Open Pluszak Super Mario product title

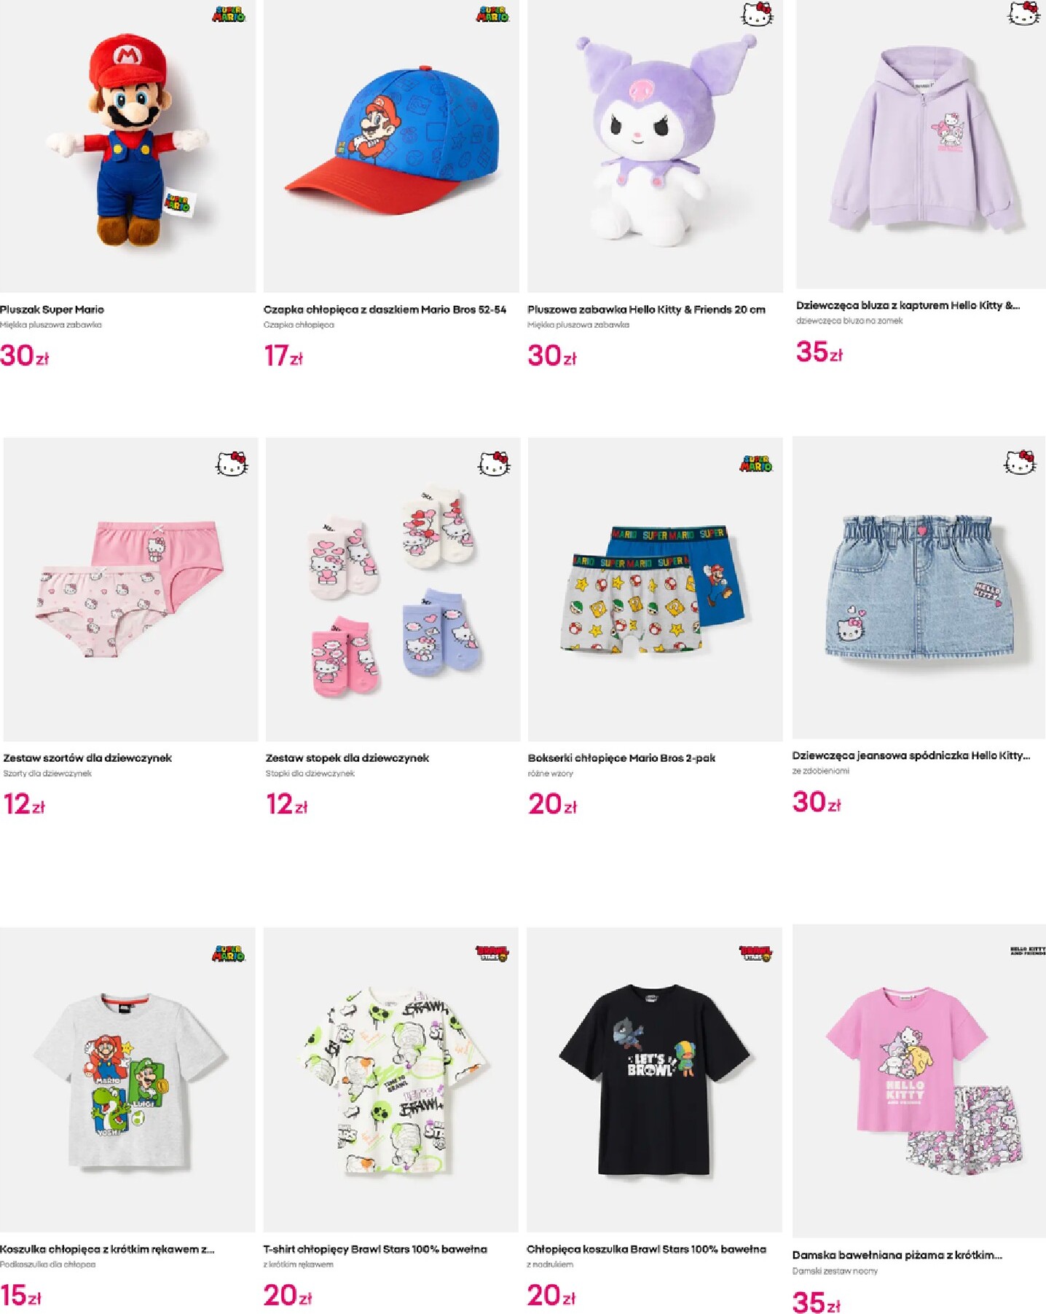pyautogui.click(x=52, y=310)
